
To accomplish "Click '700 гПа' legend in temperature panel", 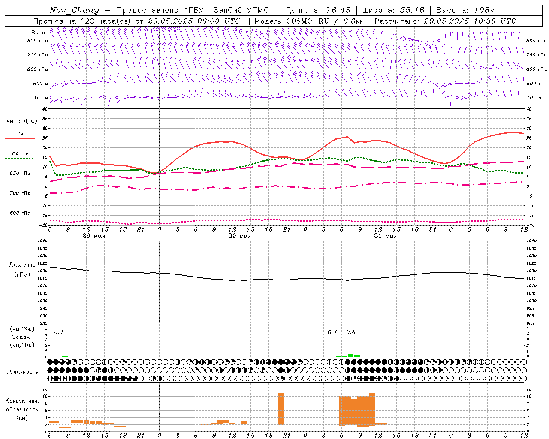I will pos(20,193).
